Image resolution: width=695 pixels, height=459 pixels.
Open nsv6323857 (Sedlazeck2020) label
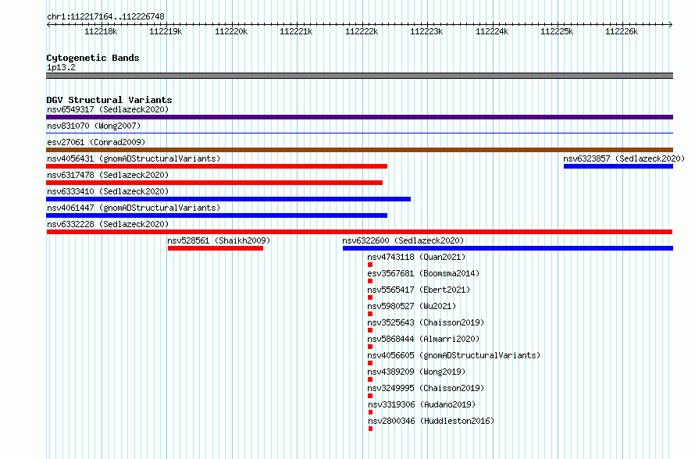(624, 158)
